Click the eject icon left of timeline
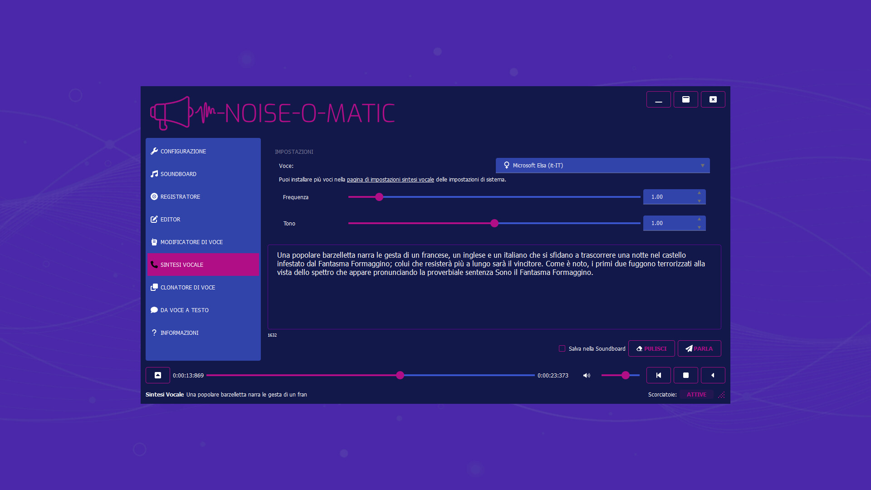This screenshot has width=871, height=490. (158, 376)
